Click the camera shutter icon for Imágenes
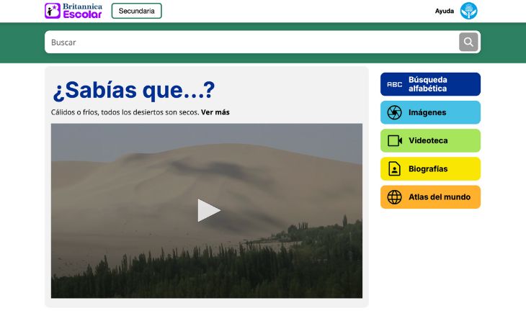This screenshot has height=321, width=526. pos(394,112)
